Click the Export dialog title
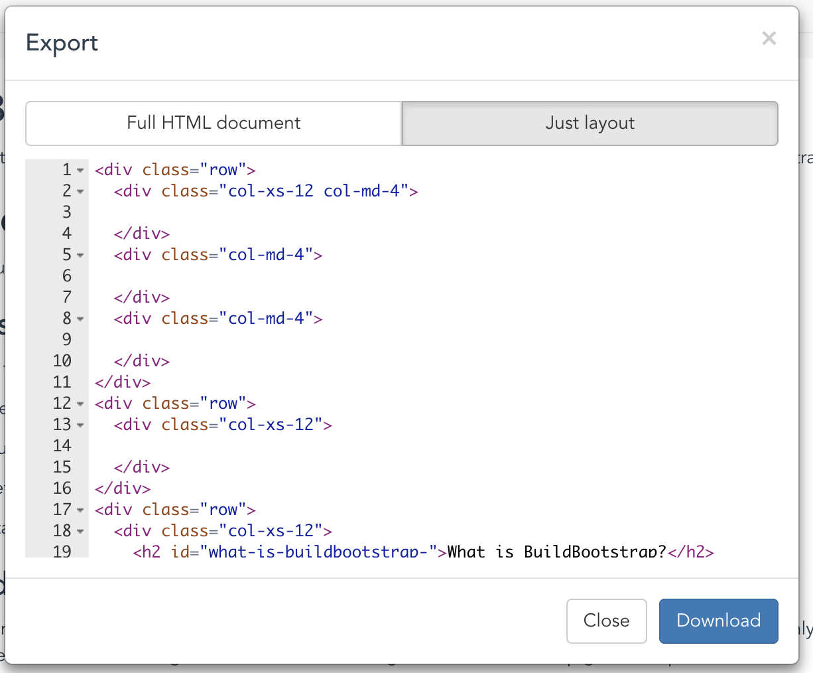Viewport: 813px width, 673px height. (x=62, y=42)
